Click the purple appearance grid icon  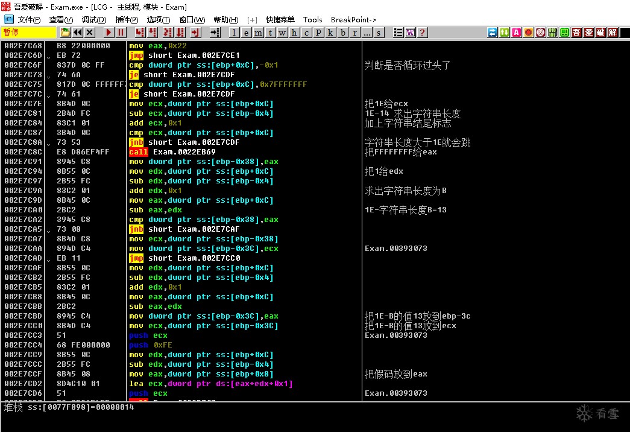[410, 33]
